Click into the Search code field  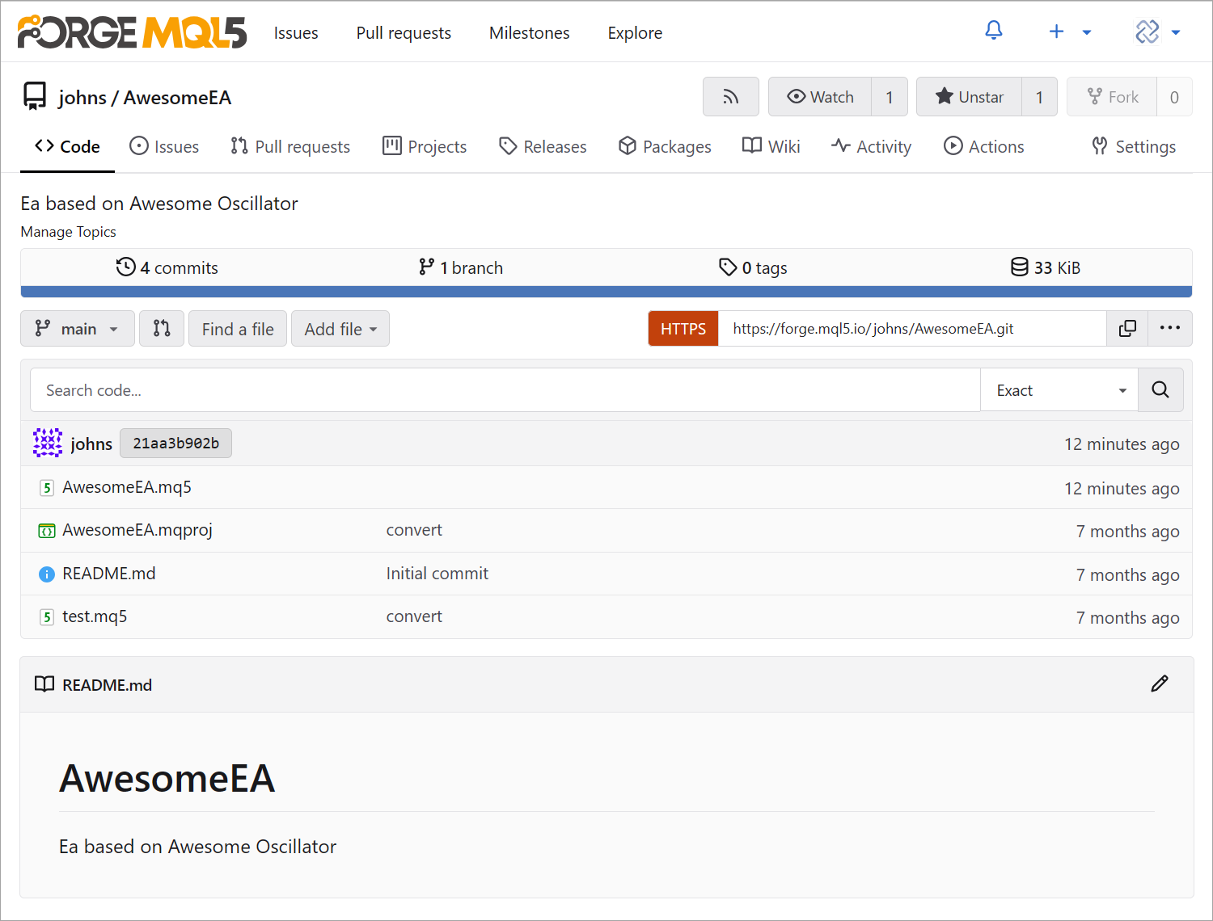tap(505, 390)
